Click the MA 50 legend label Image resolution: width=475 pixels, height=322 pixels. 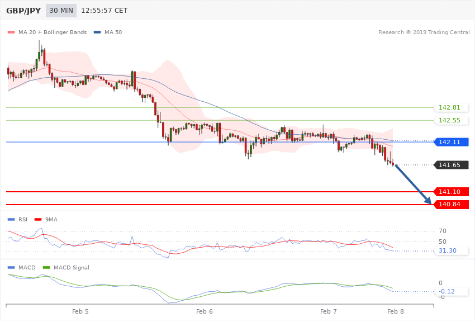coord(113,32)
